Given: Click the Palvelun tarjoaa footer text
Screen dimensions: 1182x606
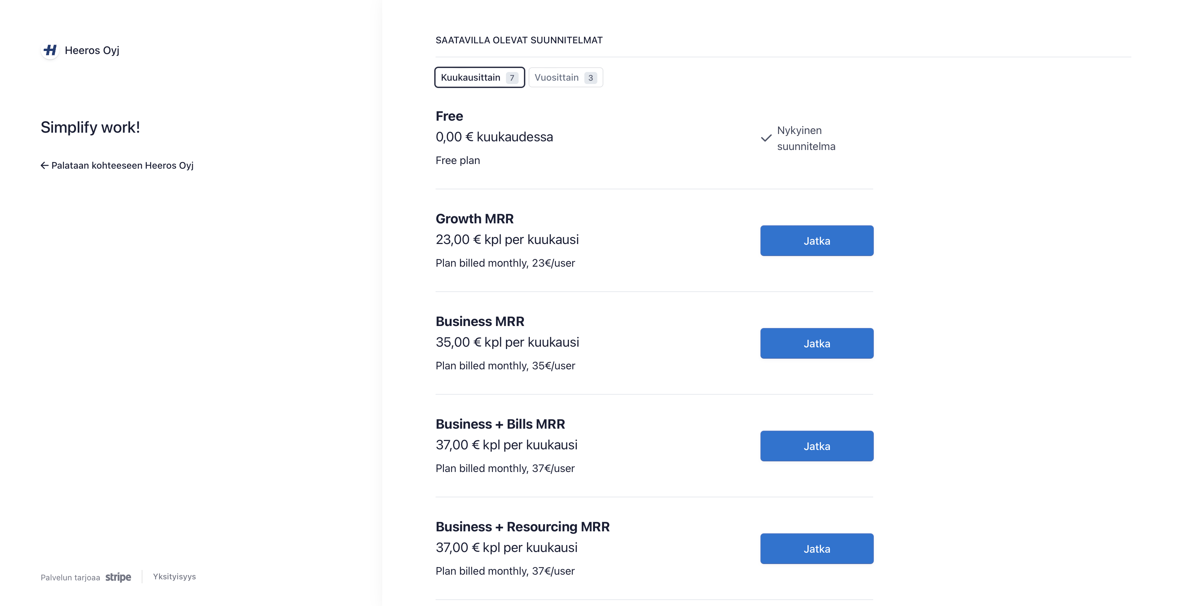Looking at the screenshot, I should [70, 578].
